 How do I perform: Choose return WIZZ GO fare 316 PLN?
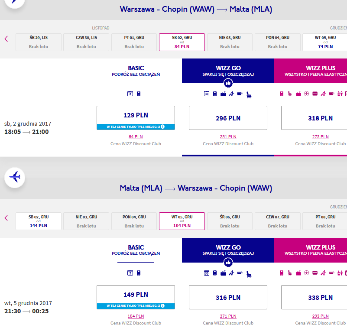(x=228, y=297)
